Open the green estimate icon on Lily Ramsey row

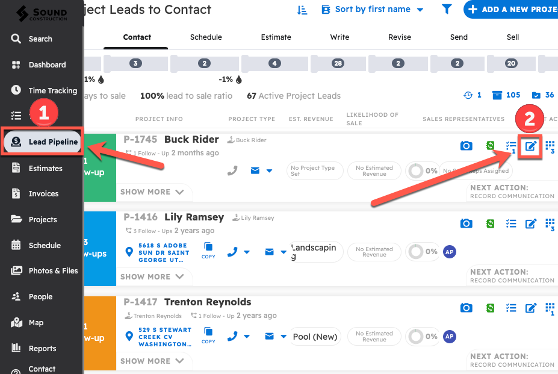point(491,223)
